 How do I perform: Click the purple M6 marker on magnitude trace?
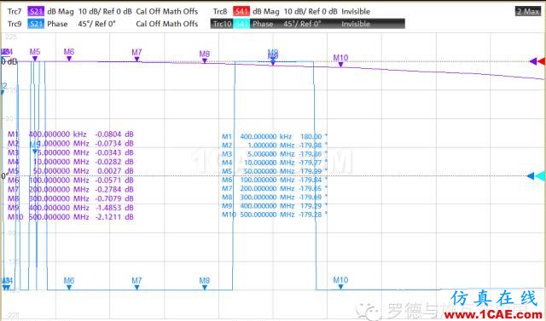[69, 59]
